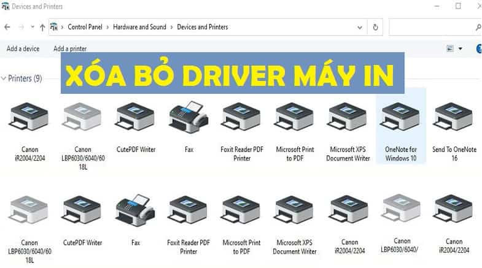Click the Printers (9) group header

pos(25,78)
